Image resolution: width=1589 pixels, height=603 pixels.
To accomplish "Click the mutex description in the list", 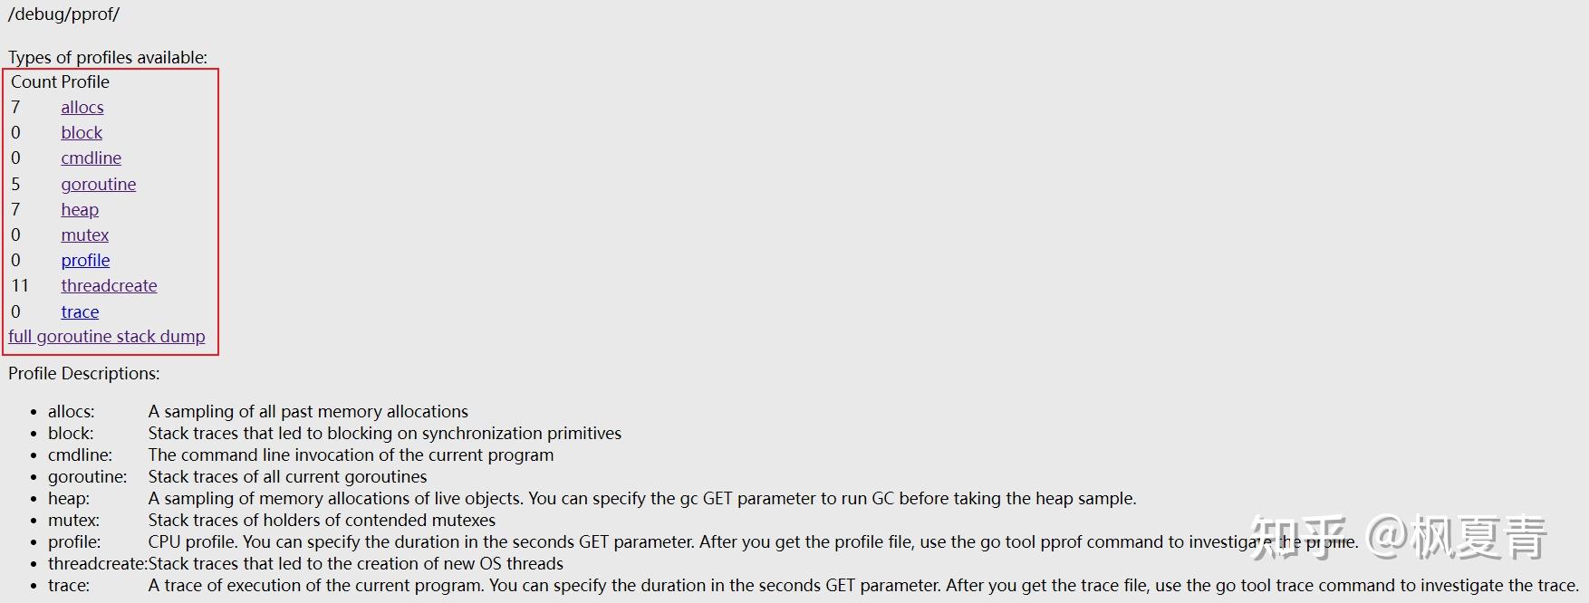I will 322,521.
